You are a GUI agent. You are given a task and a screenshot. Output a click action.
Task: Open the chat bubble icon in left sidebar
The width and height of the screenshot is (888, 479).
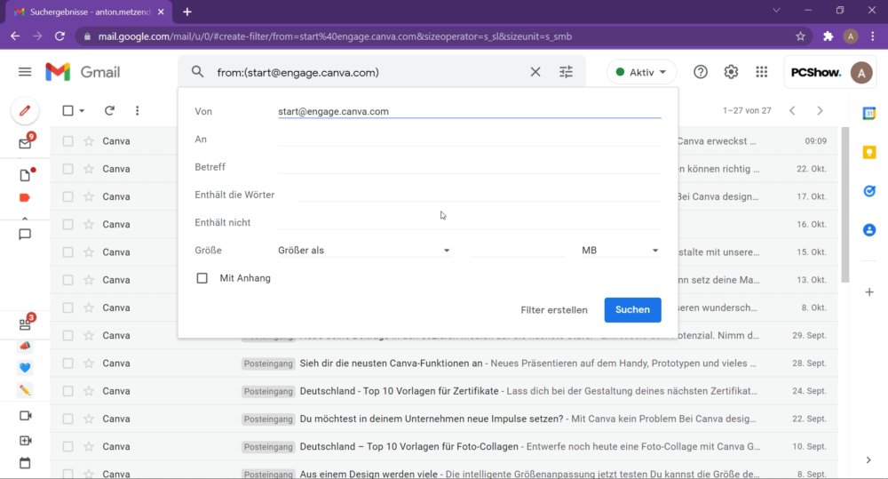[25, 234]
